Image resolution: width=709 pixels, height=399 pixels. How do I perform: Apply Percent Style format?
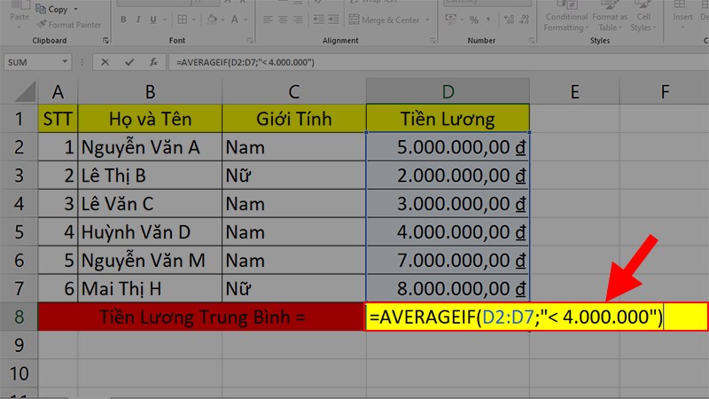[474, 20]
